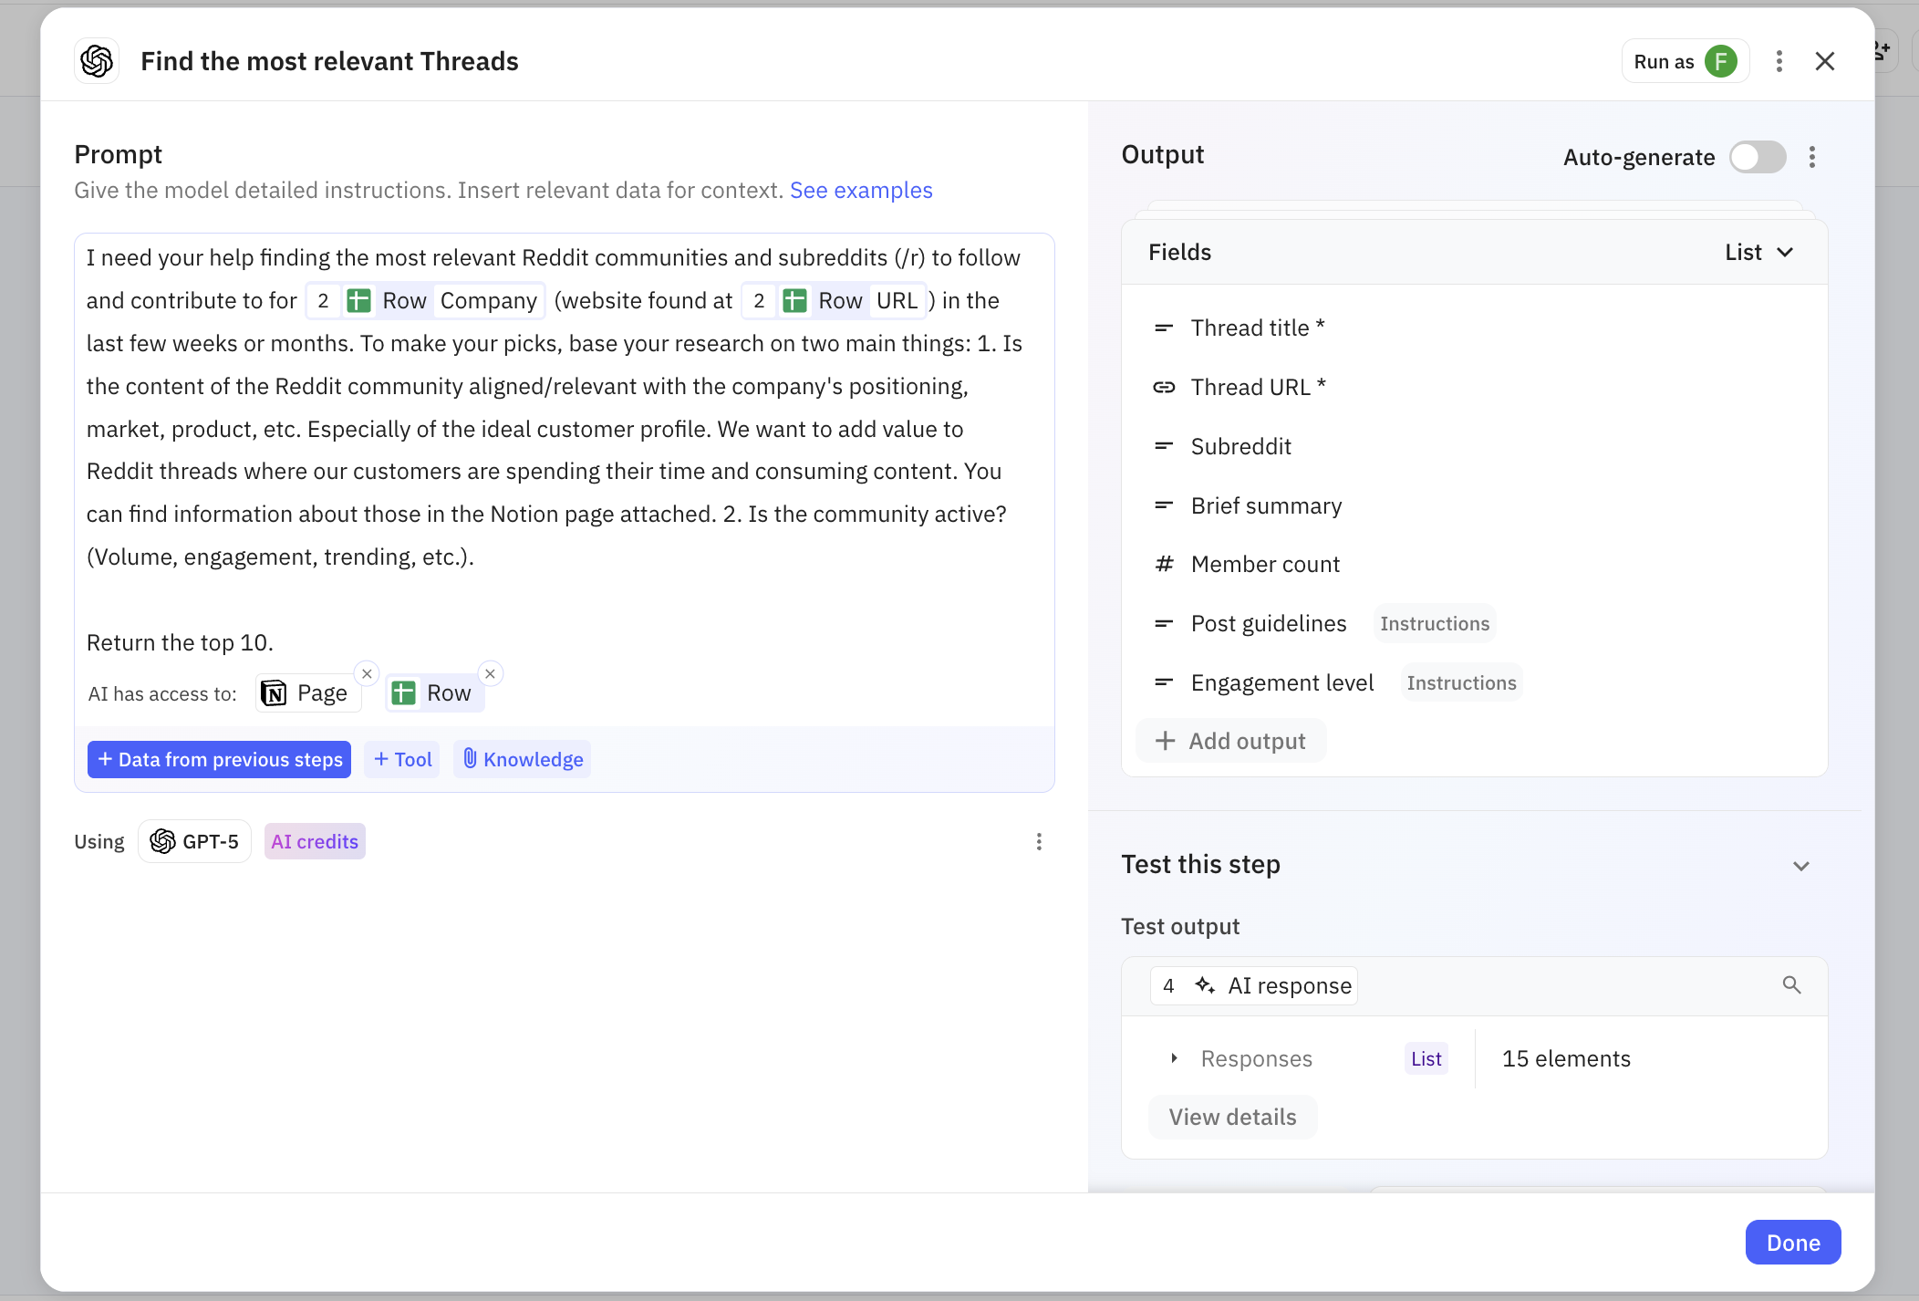1919x1301 pixels.
Task: Collapse the Test this step section
Action: coord(1800,866)
